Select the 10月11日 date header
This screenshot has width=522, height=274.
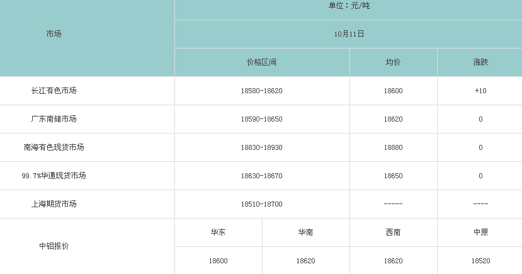coord(349,34)
